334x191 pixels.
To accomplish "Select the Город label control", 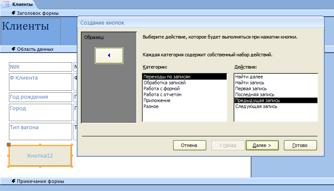I will pyautogui.click(x=40, y=112).
